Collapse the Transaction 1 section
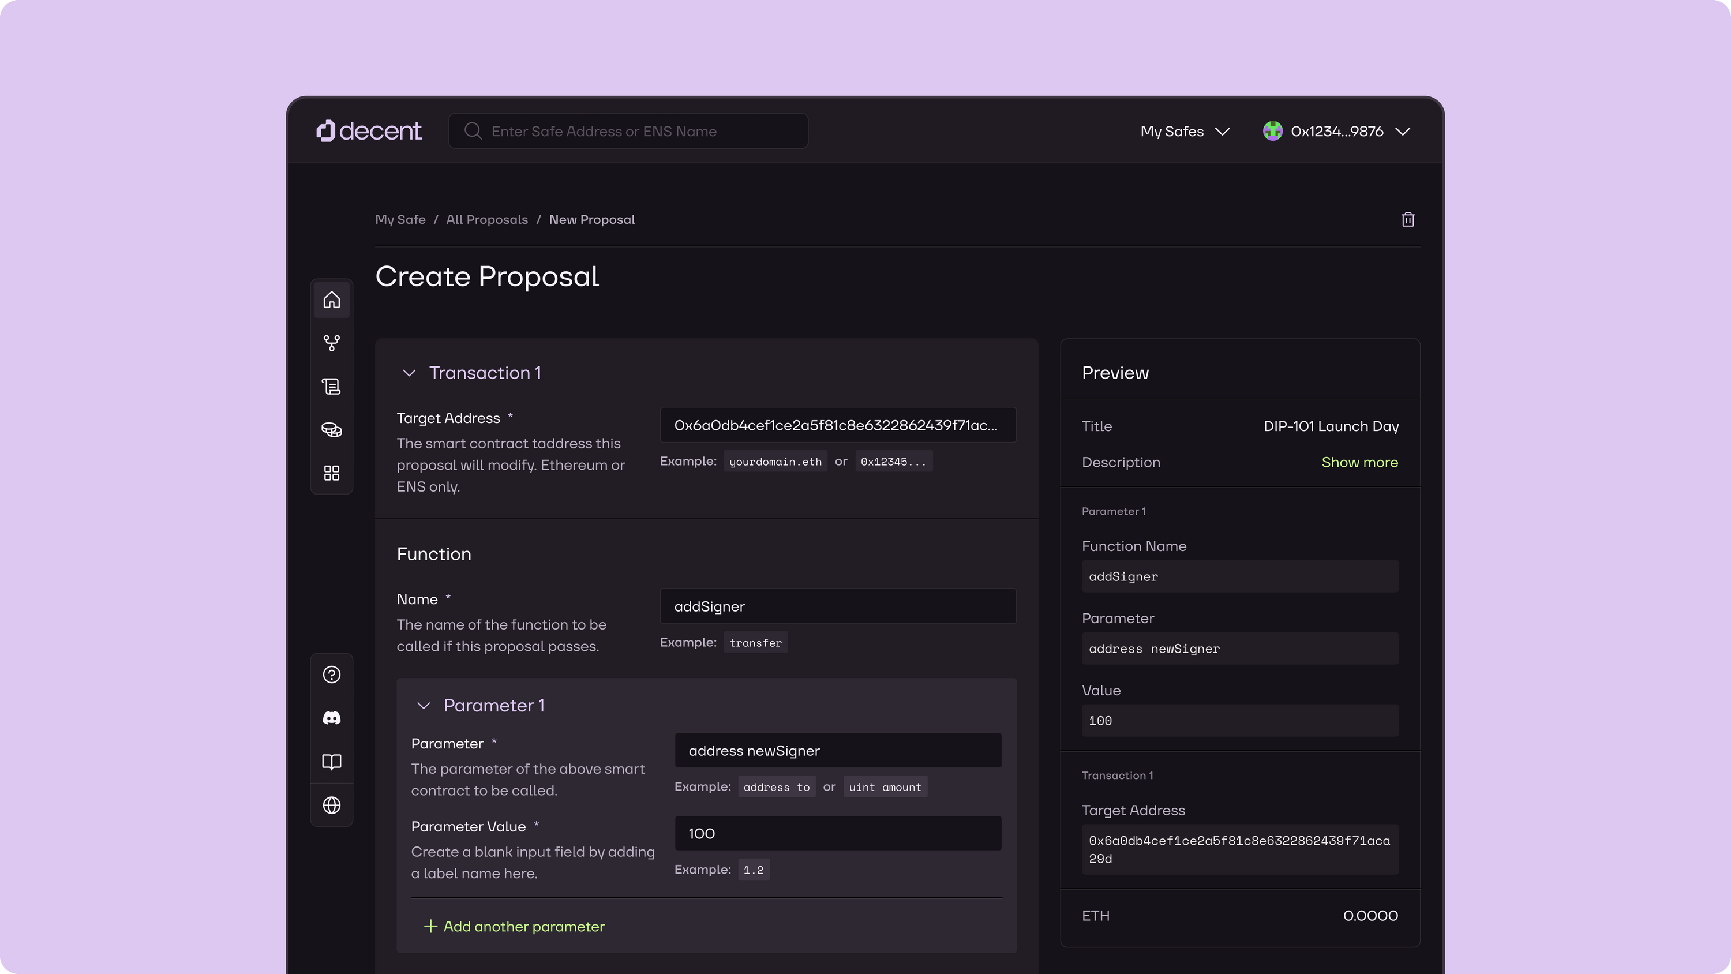This screenshot has width=1731, height=974. (409, 373)
